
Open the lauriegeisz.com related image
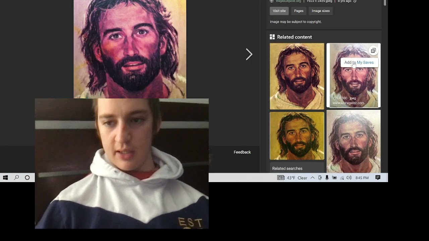coord(354,75)
